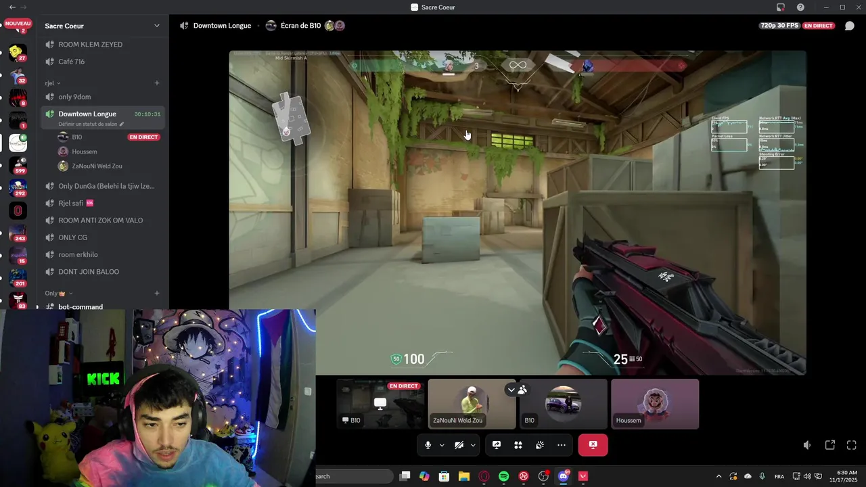This screenshot has height=487, width=866.
Task: Disconnect from the call with red button
Action: pos(593,445)
